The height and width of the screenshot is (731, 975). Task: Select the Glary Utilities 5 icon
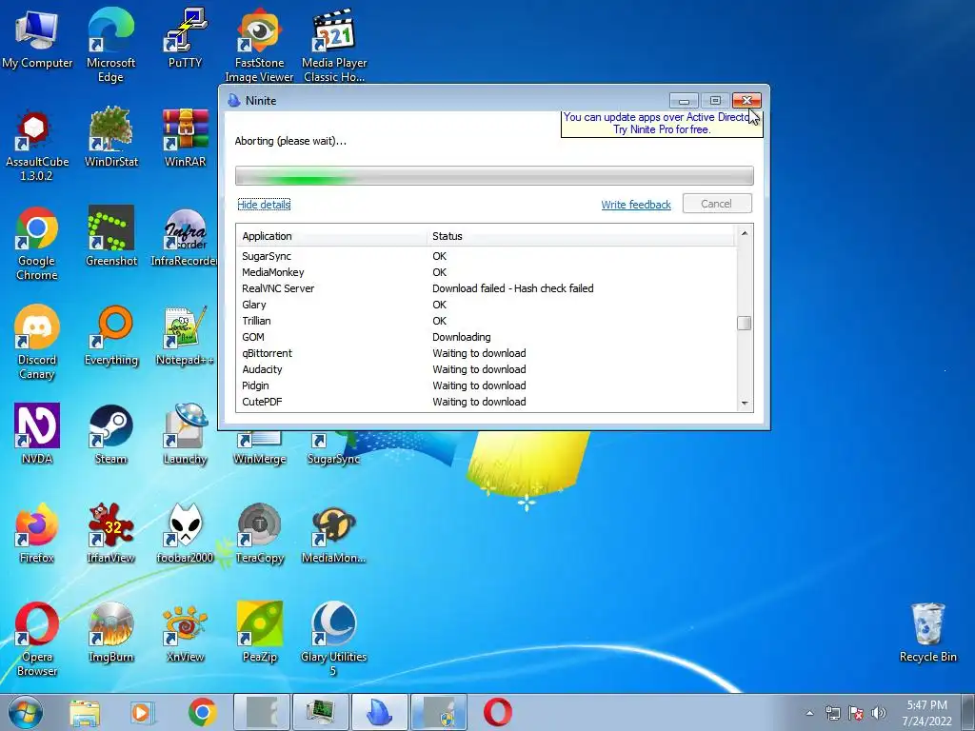point(334,639)
